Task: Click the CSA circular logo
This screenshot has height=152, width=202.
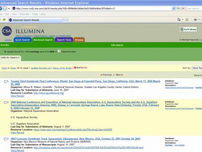Action: (x=7, y=31)
